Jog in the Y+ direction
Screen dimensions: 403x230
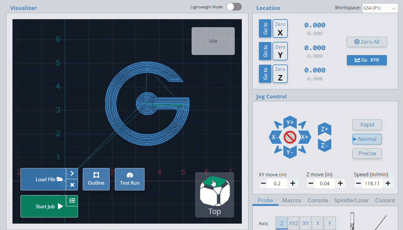click(290, 122)
